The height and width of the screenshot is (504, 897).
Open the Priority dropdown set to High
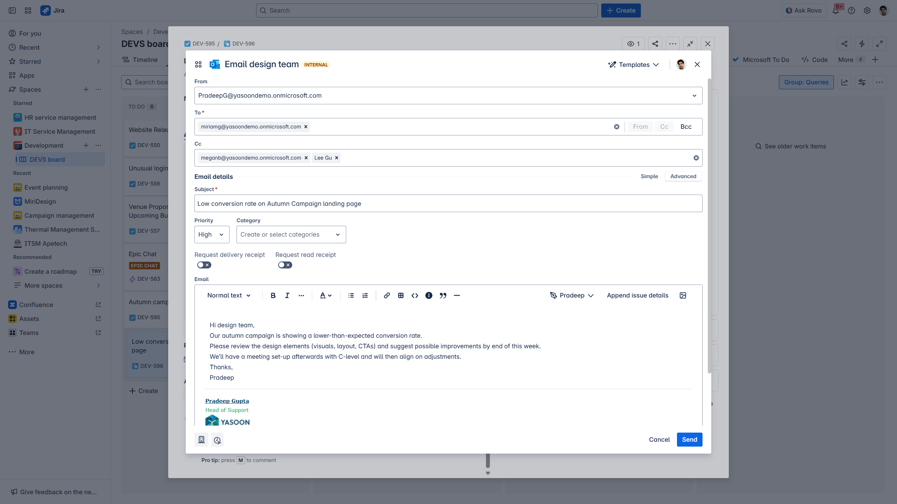(212, 234)
